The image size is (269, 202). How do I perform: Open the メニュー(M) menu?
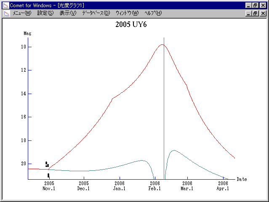(x=22, y=13)
